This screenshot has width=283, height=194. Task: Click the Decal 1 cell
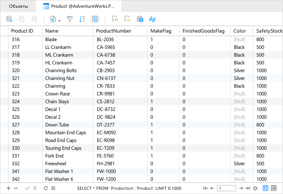(x=68, y=109)
